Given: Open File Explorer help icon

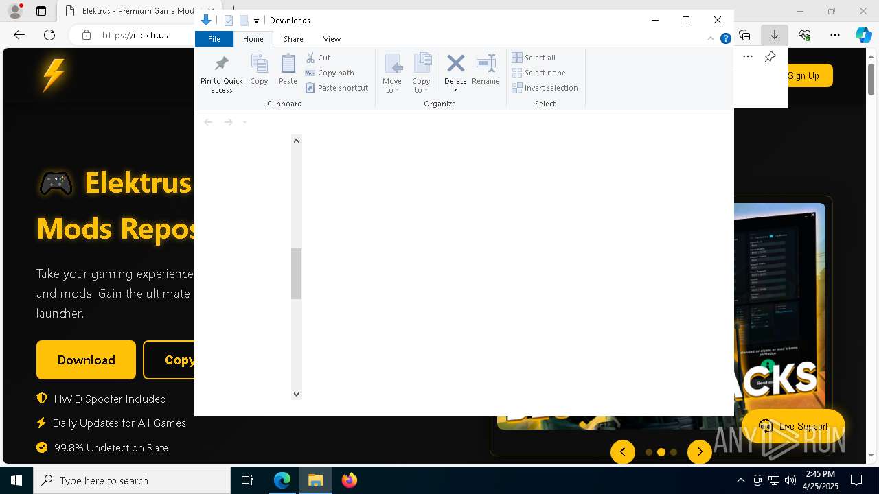Looking at the screenshot, I should click(725, 38).
